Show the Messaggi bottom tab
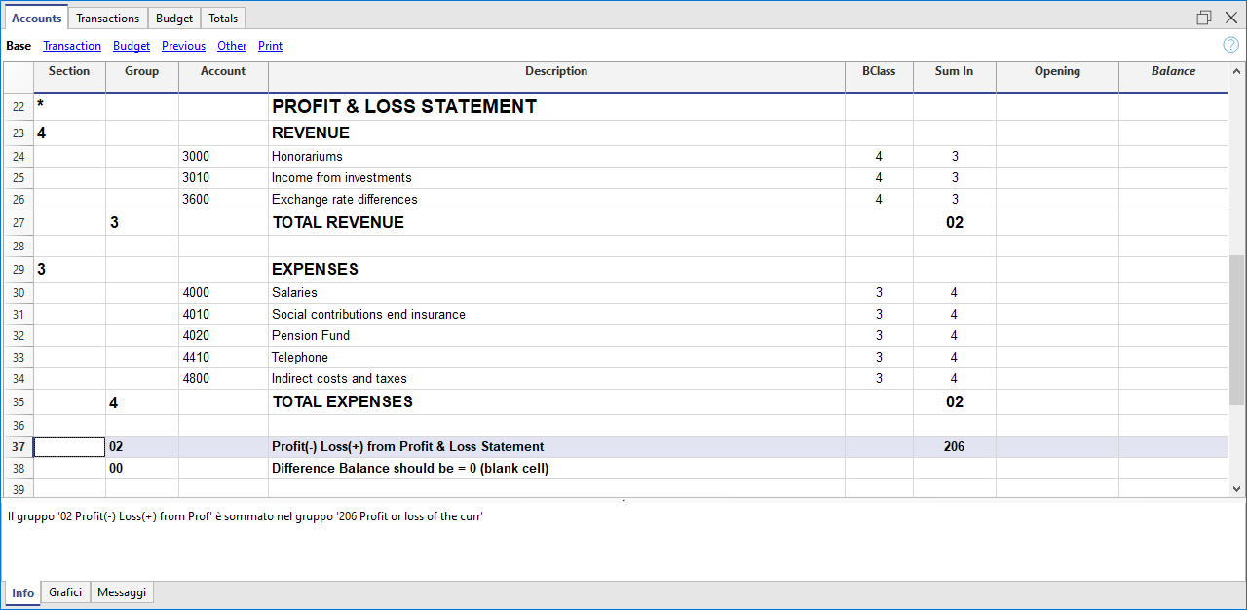1247x610 pixels. point(122,592)
